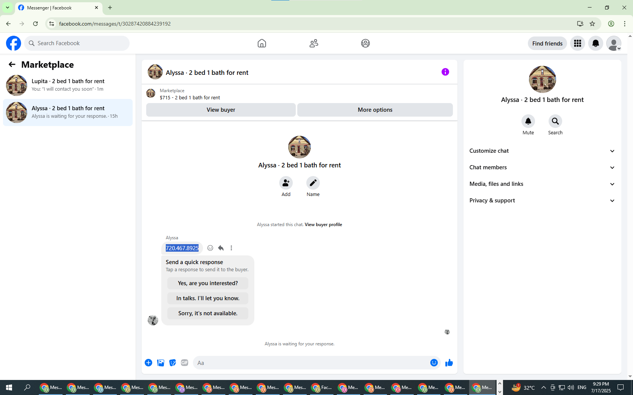
Task: Click the More options button
Action: tap(375, 110)
